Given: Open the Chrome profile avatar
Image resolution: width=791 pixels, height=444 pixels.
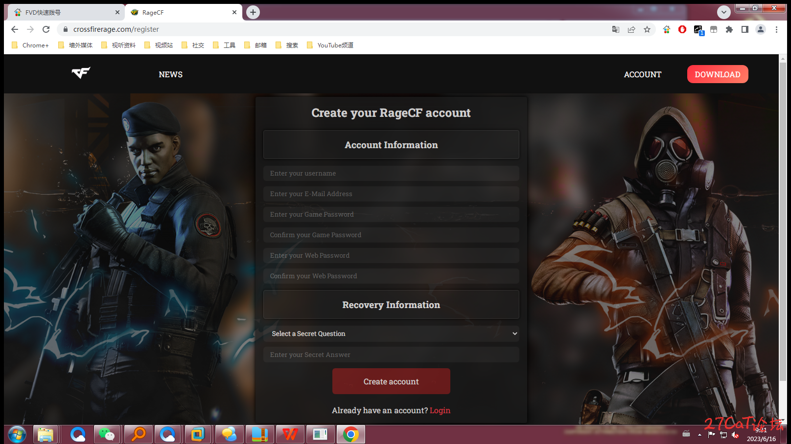Looking at the screenshot, I should click(761, 29).
